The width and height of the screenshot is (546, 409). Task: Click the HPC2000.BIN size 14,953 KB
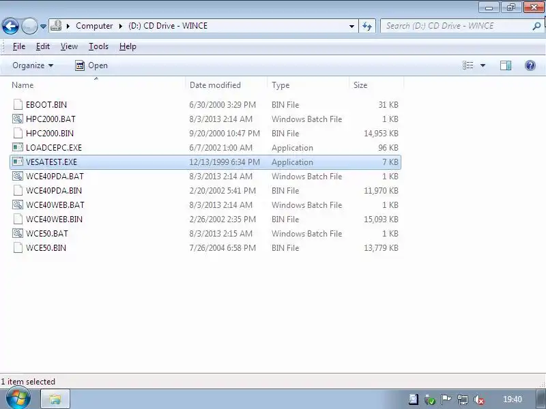point(381,133)
